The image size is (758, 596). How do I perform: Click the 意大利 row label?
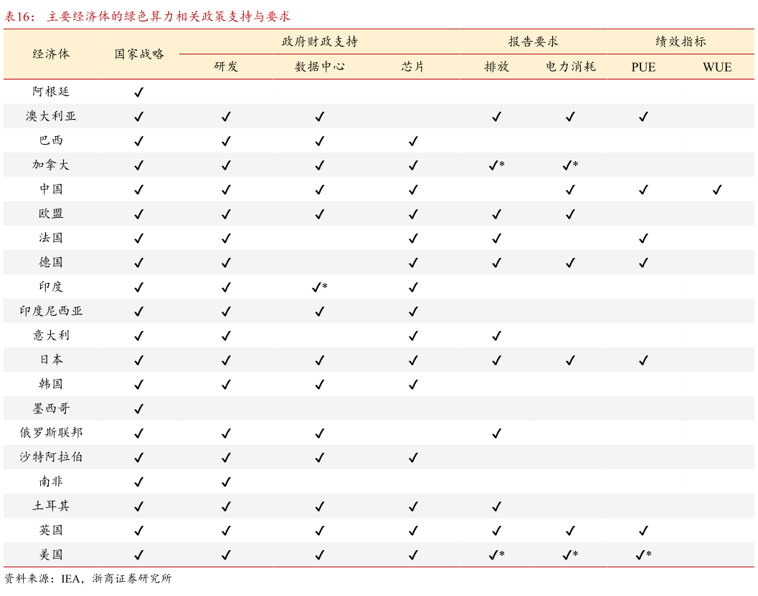click(x=51, y=335)
